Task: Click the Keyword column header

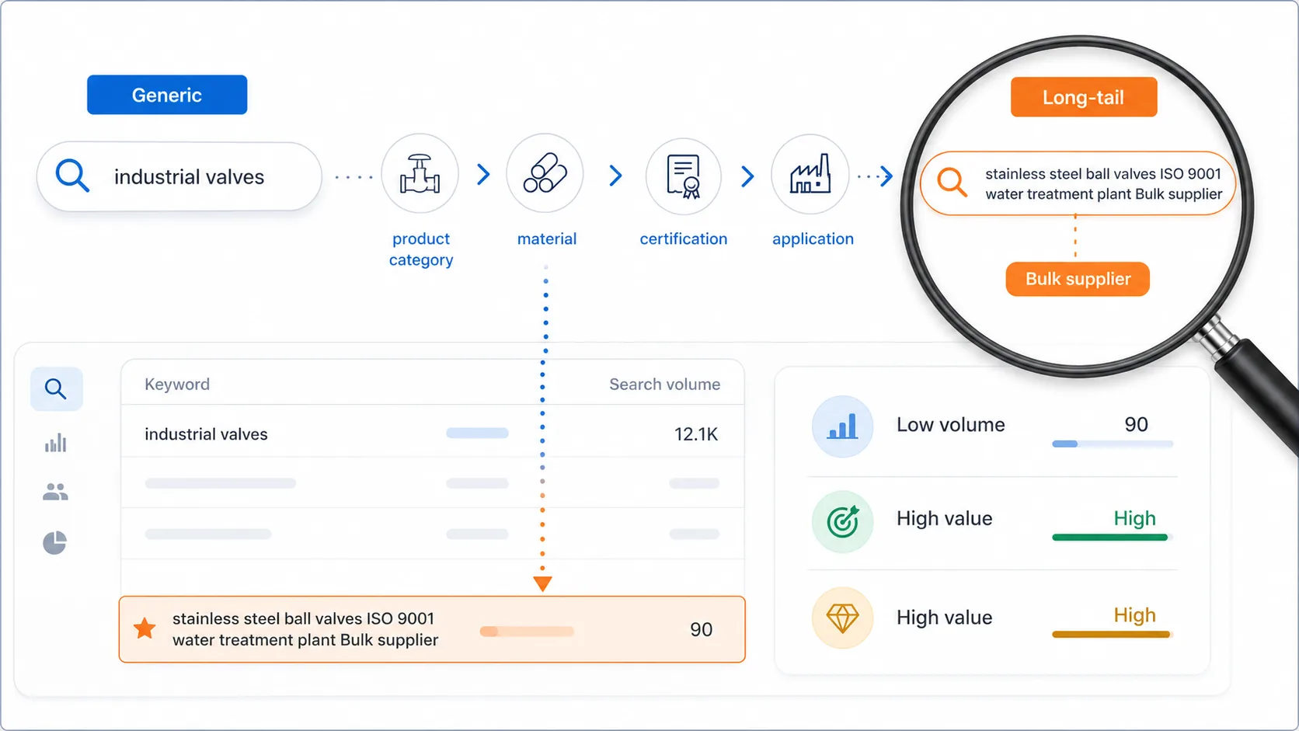Action: click(x=177, y=385)
